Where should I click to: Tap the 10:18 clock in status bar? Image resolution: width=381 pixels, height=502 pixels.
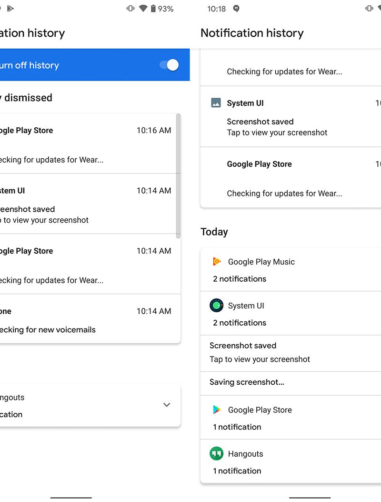(x=217, y=9)
